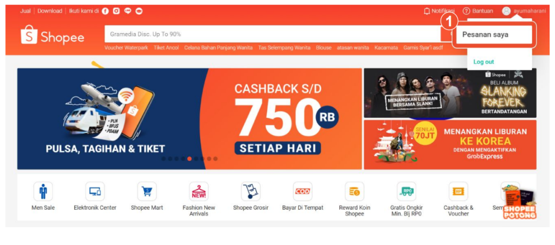Open the Shopee Facebook page icon
This screenshot has width=555, height=245.
[105, 11]
